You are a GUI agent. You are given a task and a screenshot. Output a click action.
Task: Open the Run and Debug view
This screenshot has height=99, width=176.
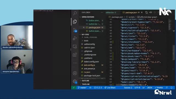(x=75, y=38)
